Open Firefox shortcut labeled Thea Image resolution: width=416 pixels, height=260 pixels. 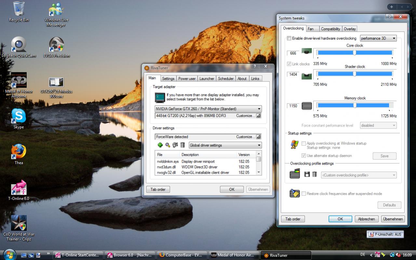click(x=19, y=155)
